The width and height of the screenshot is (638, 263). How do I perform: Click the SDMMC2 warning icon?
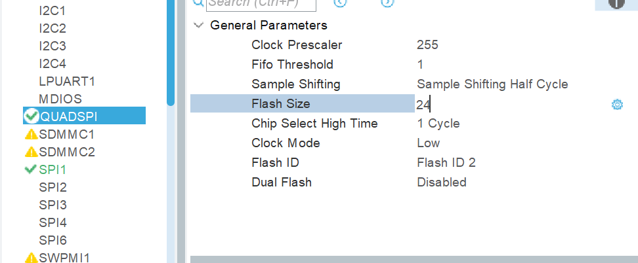pyautogui.click(x=32, y=152)
